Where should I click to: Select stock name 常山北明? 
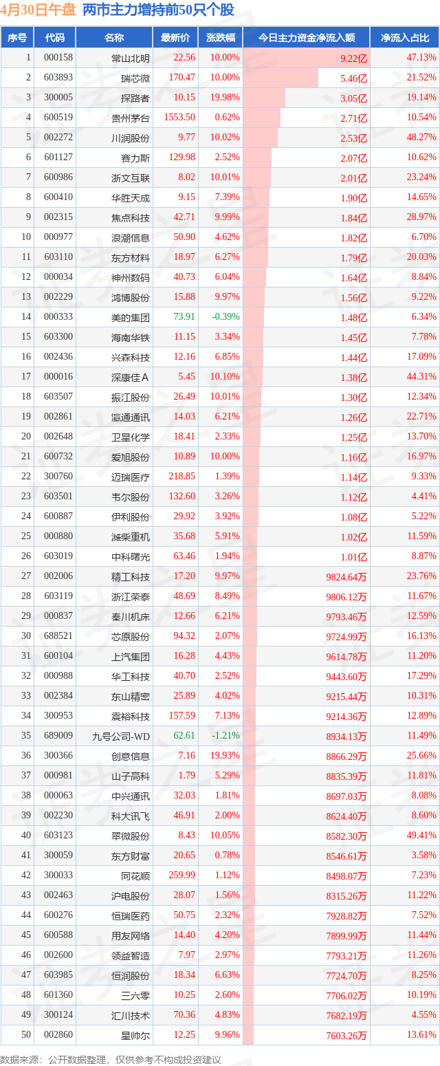click(130, 58)
